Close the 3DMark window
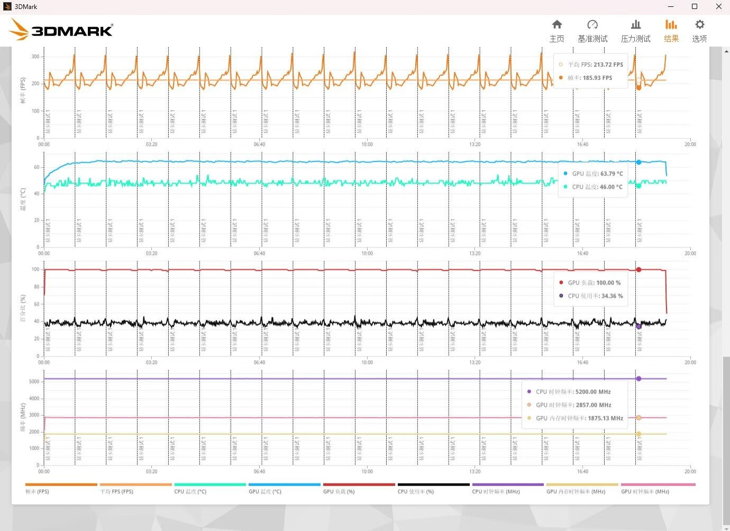The width and height of the screenshot is (730, 531). pos(718,6)
